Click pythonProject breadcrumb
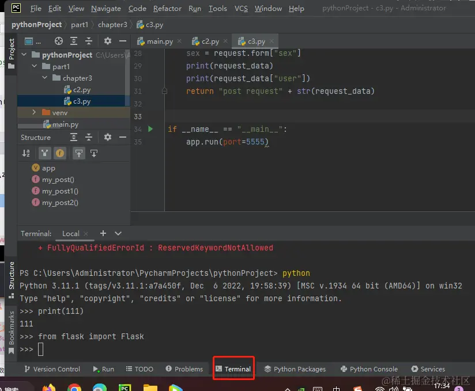The height and width of the screenshot is (391, 475). point(37,25)
